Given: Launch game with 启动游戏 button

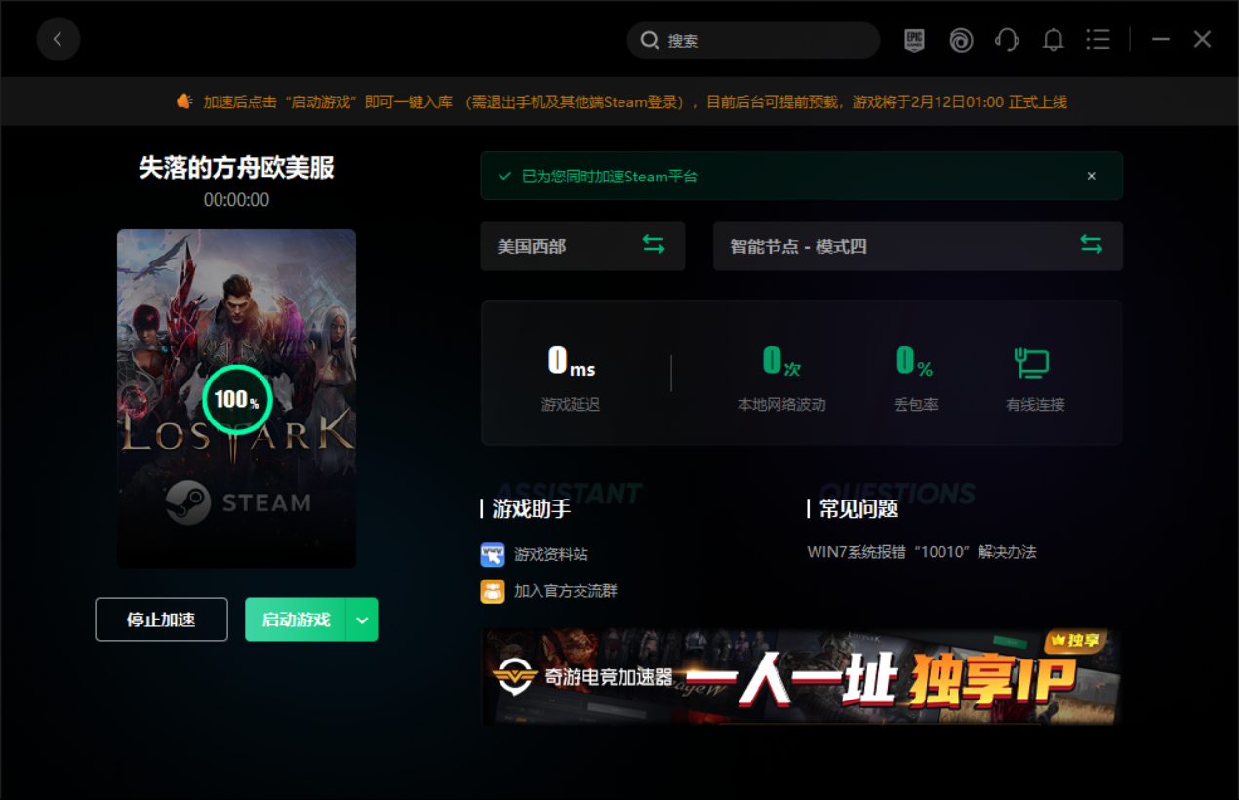Looking at the screenshot, I should click(x=296, y=620).
